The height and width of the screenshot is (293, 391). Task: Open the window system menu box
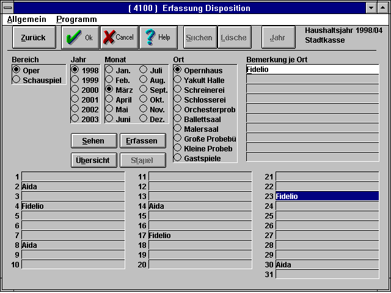coord(9,8)
